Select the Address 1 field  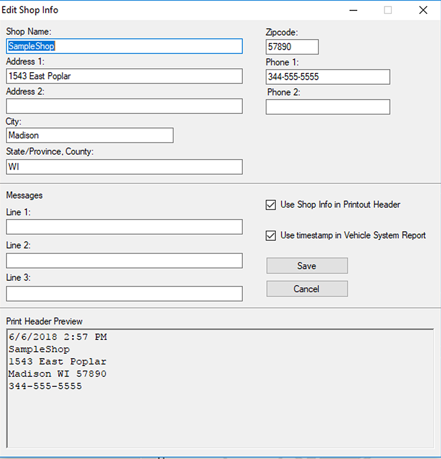[124, 76]
